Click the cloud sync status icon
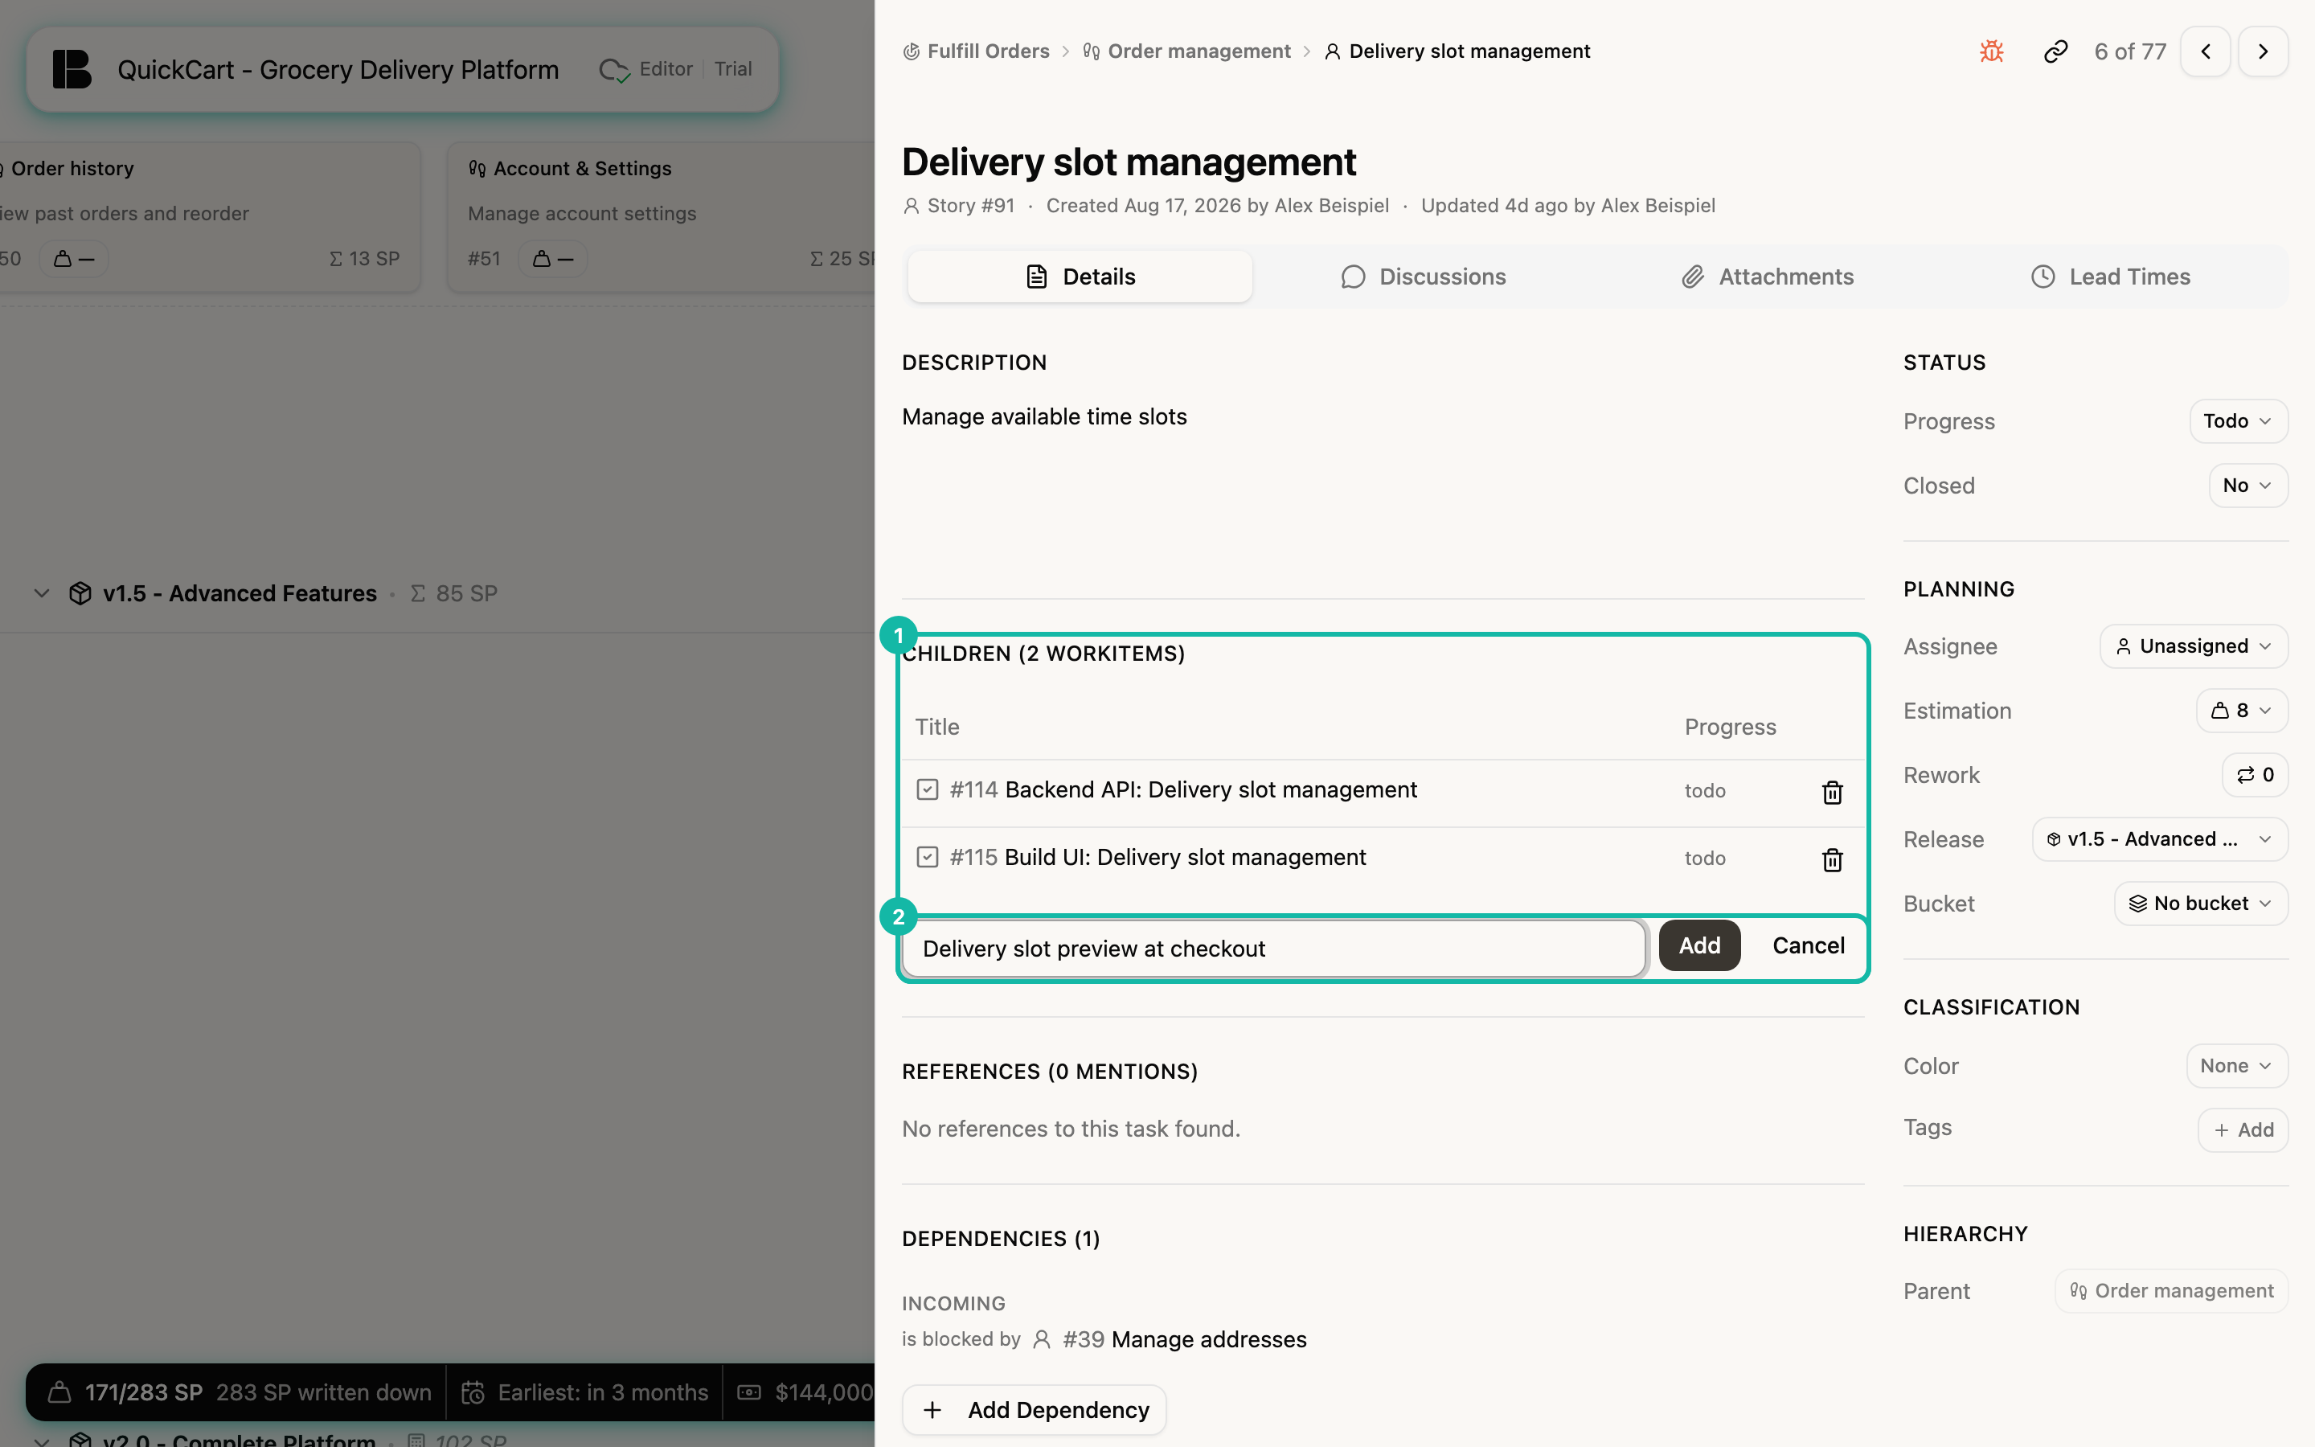Image resolution: width=2315 pixels, height=1447 pixels. point(614,70)
